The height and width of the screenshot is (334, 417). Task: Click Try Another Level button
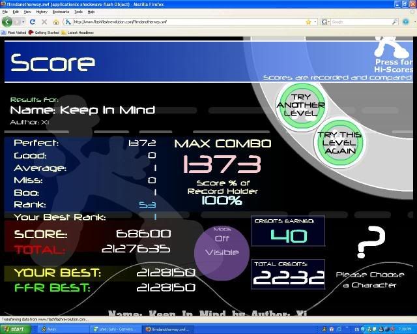pyautogui.click(x=300, y=104)
